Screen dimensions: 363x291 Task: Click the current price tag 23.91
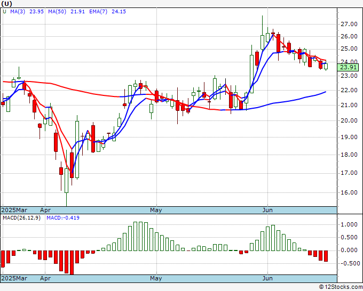point(348,68)
